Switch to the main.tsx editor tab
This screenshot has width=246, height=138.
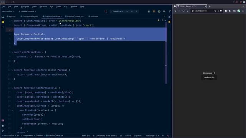(93, 16)
